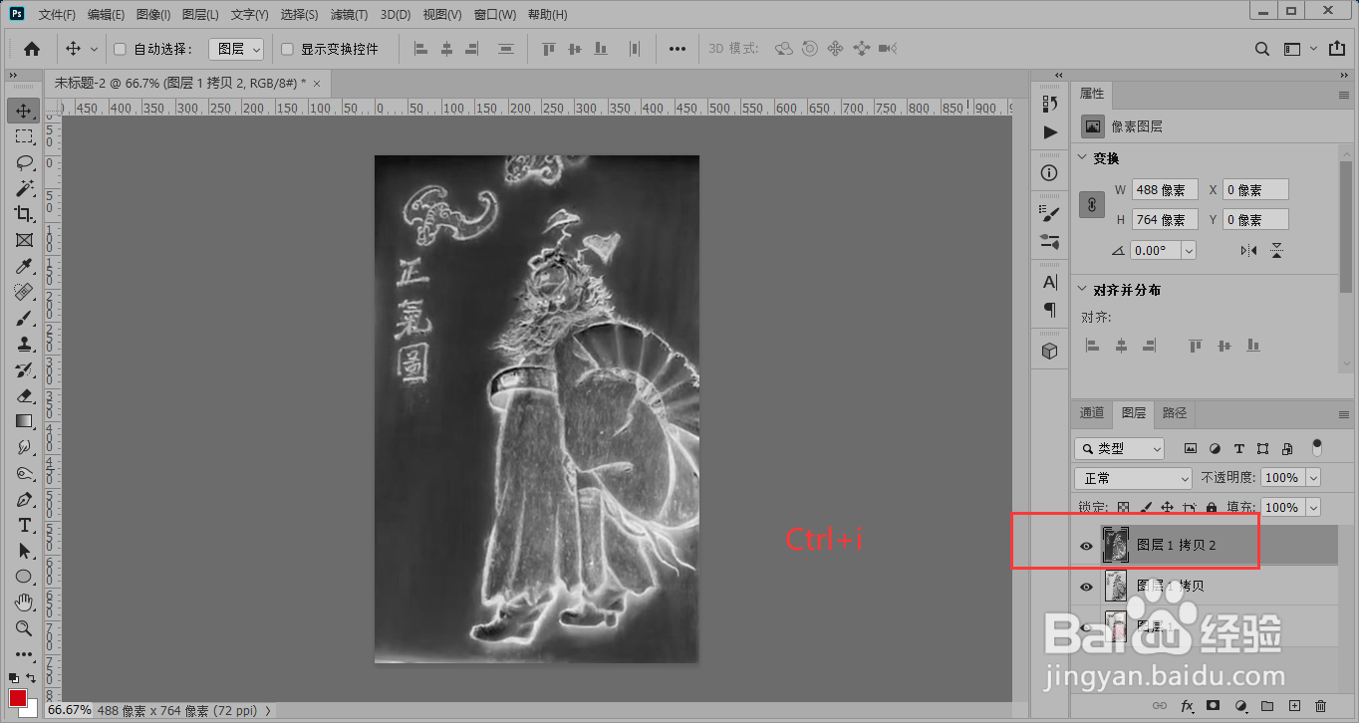Click the 图层 1 拷贝 layer thumbnail
This screenshot has width=1359, height=723.
pos(1116,587)
